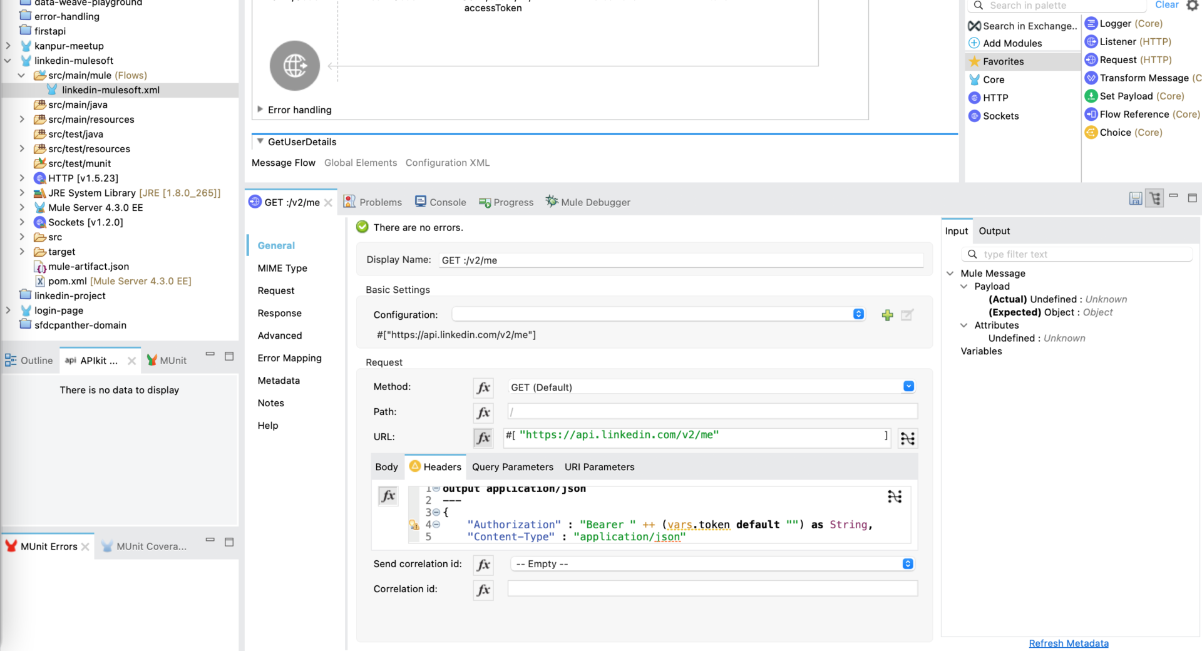Image resolution: width=1202 pixels, height=651 pixels.
Task: Select Set Payload (Core) component
Action: tap(1134, 96)
